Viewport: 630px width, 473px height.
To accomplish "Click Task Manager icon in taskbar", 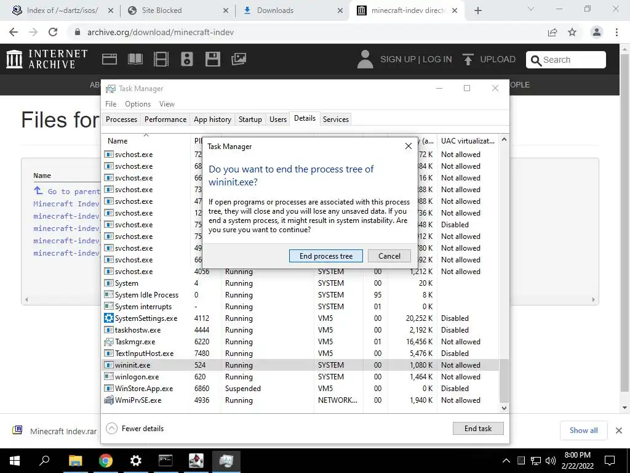I will (226, 461).
